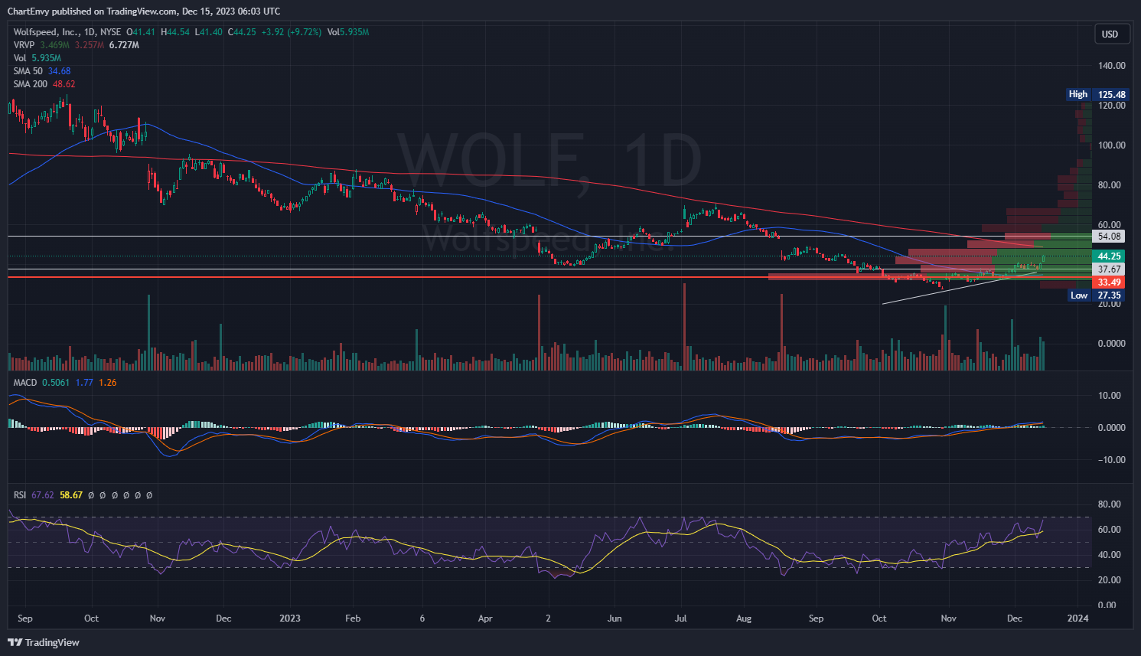
Task: Click the 6.727M VRVP total value
Action: (124, 45)
